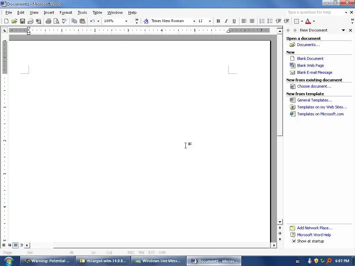Switch to escargot-wlm taskbar window

click(103, 261)
